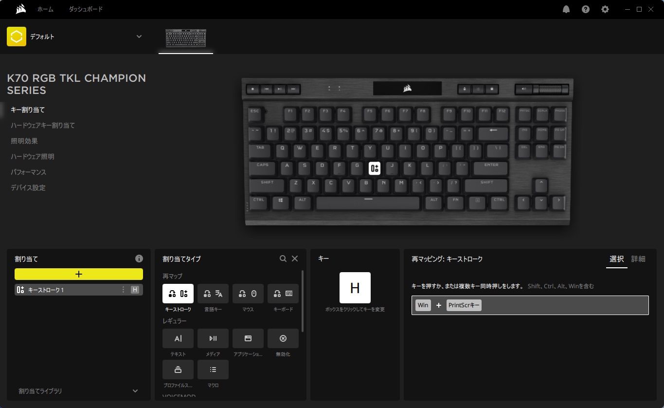Open the ハードウェア照明 section
The width and height of the screenshot is (664, 408).
click(x=33, y=157)
